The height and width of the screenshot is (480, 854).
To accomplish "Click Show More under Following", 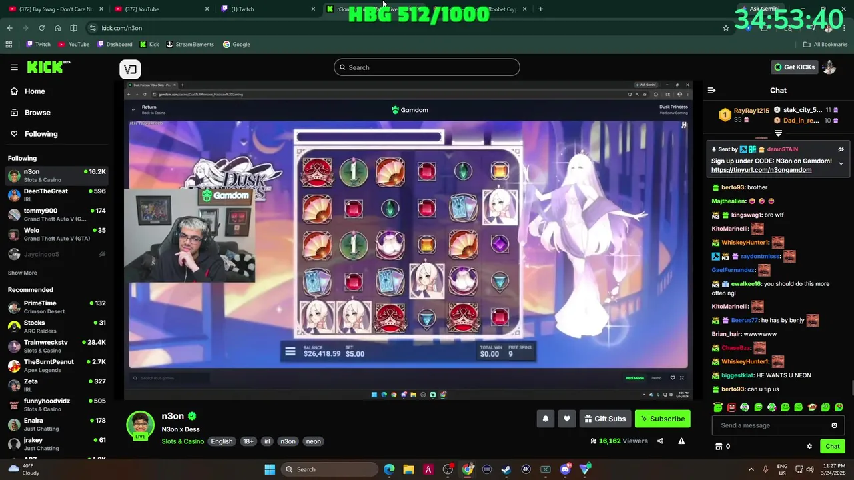I will coord(22,273).
